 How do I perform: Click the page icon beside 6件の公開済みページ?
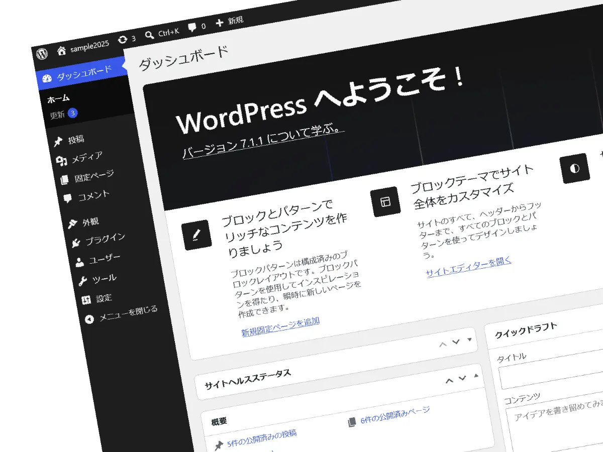pos(352,422)
